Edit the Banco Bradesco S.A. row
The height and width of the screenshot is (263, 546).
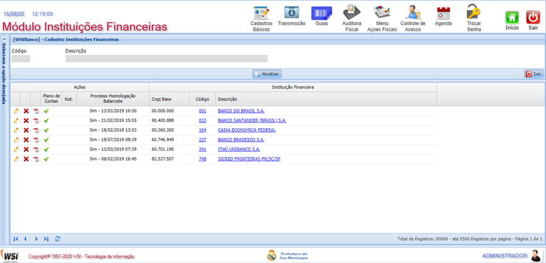(16, 140)
